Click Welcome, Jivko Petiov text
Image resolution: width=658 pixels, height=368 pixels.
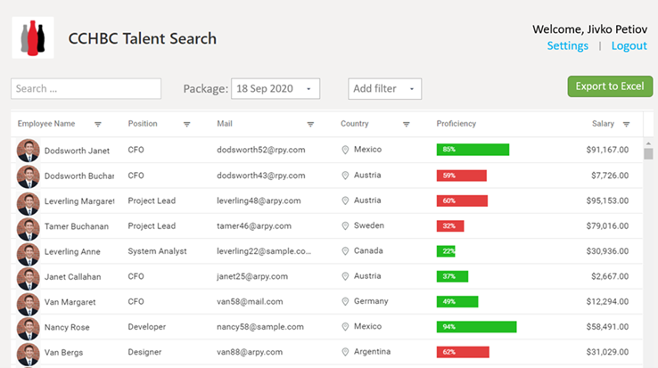[589, 29]
